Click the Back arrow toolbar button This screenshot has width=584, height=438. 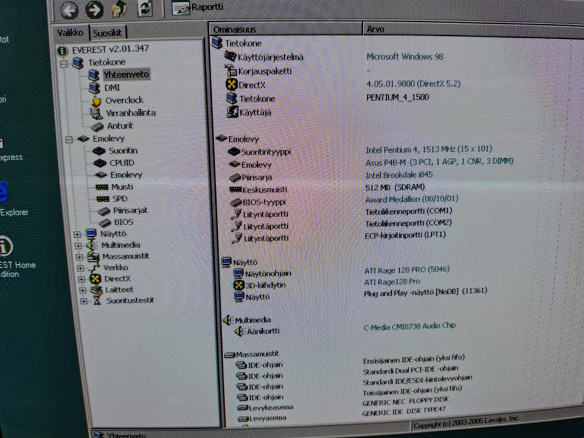tap(69, 10)
